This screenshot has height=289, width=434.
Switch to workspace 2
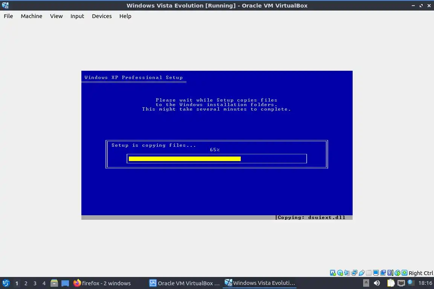[x=26, y=283]
